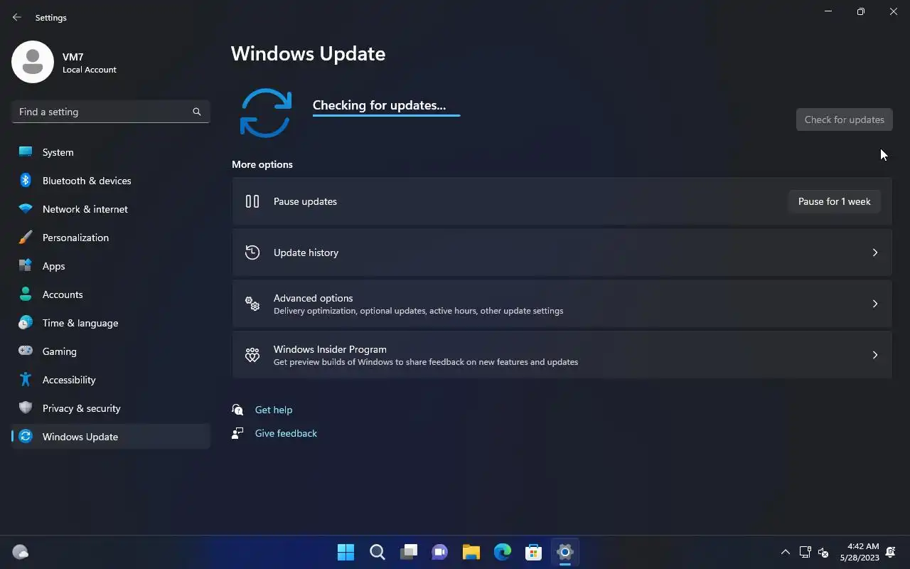
Task: Click the Accessibility person icon
Action: 26,380
